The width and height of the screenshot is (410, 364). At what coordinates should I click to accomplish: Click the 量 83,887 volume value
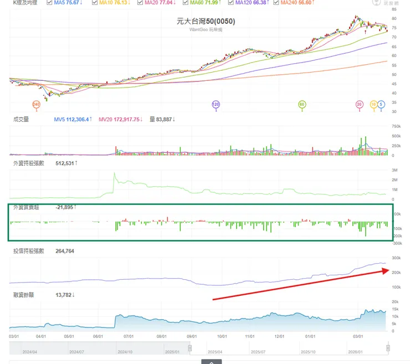[162, 120]
